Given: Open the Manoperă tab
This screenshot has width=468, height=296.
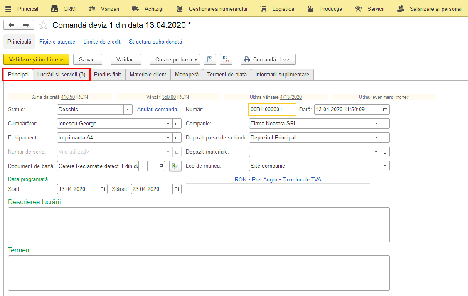Looking at the screenshot, I should [187, 75].
